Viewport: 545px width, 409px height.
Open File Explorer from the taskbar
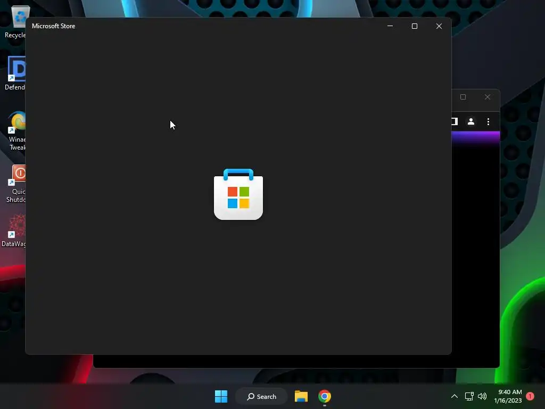click(301, 396)
